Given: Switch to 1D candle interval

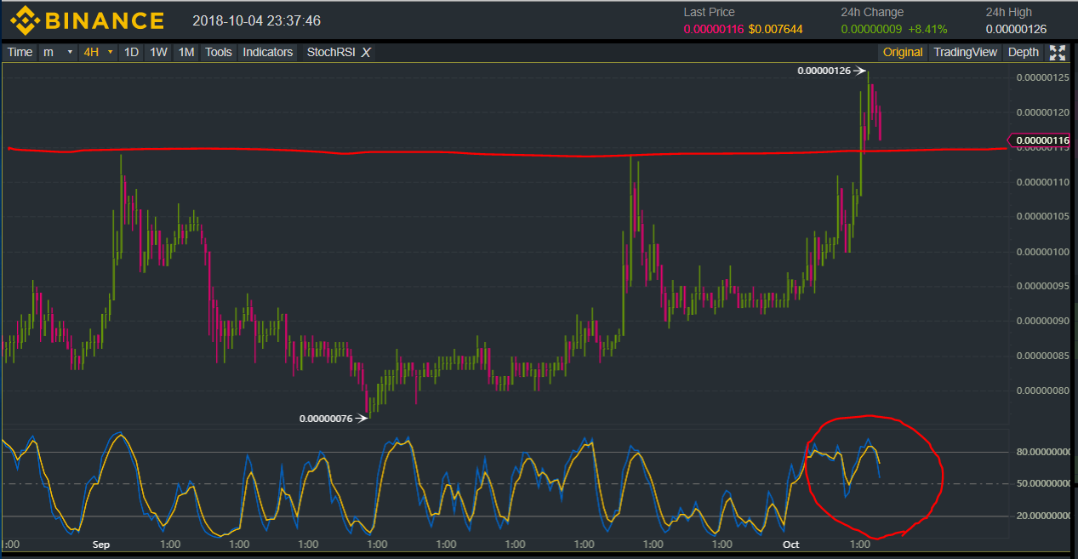Looking at the screenshot, I should (x=131, y=53).
